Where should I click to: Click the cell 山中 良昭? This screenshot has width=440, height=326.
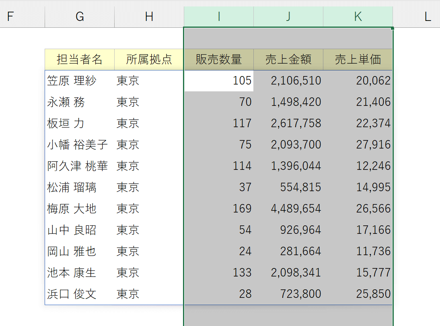tap(80, 230)
